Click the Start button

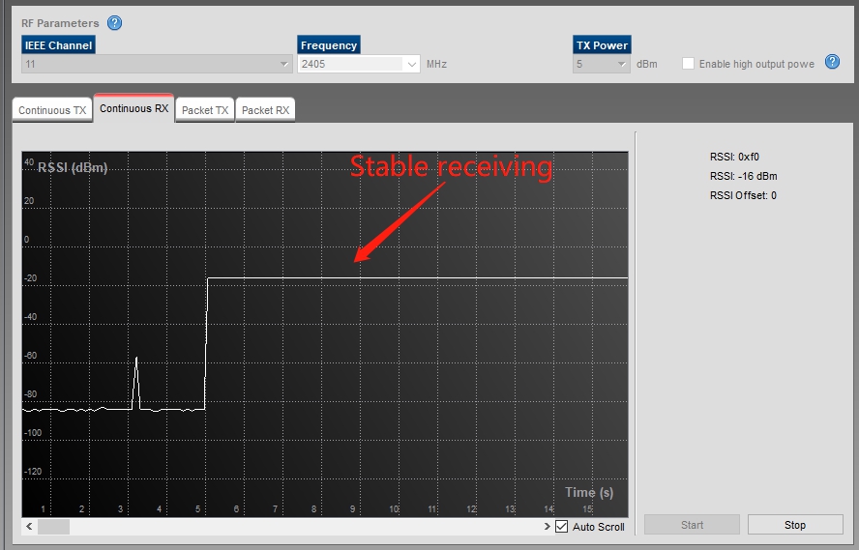692,525
